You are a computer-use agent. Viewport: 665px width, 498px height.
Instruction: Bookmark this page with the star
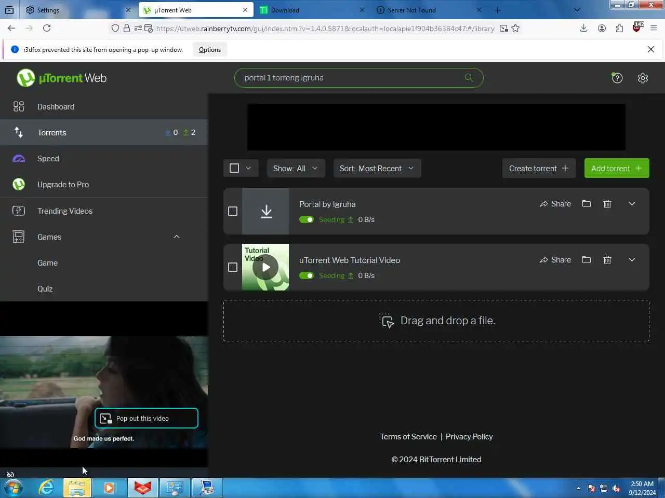(515, 29)
